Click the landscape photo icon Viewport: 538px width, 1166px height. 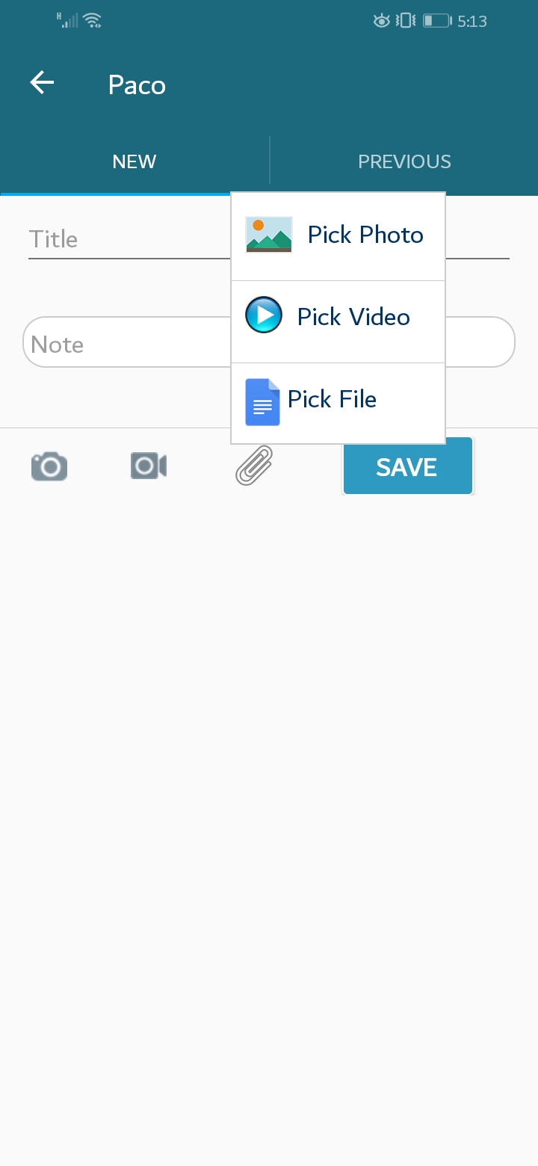(x=269, y=235)
